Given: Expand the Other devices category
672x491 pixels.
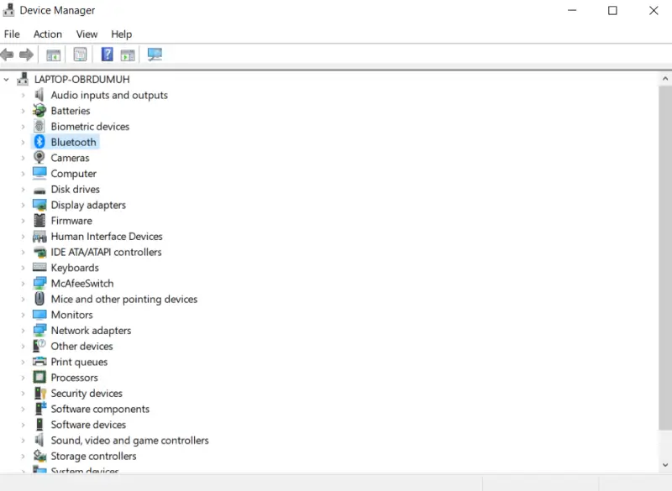Looking at the screenshot, I should pos(23,346).
